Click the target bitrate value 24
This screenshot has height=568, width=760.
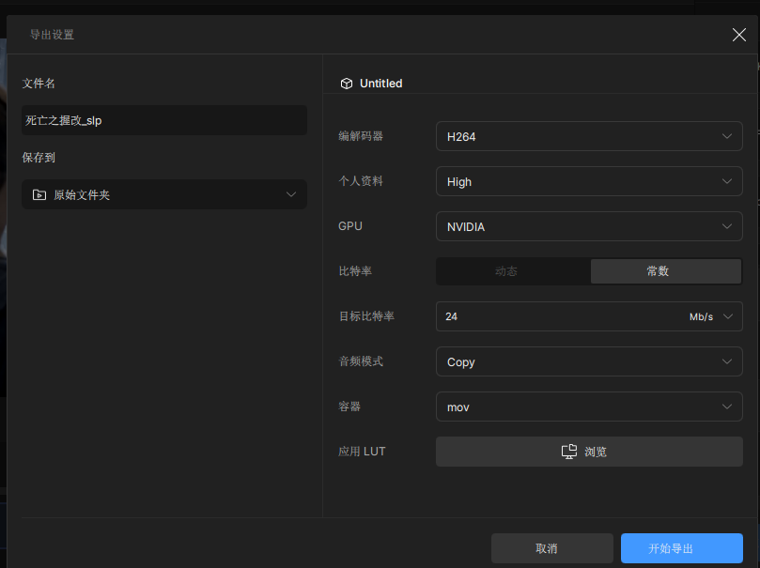pyautogui.click(x=451, y=316)
